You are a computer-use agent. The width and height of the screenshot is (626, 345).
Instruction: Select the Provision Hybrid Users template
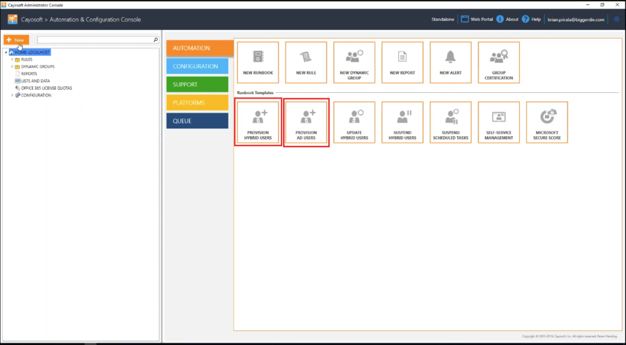pyautogui.click(x=258, y=123)
